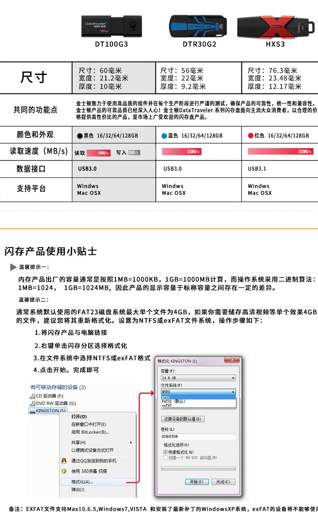This screenshot has height=514, width=318.
Task: Click the black color dot for DT100G3
Action: (x=80, y=136)
